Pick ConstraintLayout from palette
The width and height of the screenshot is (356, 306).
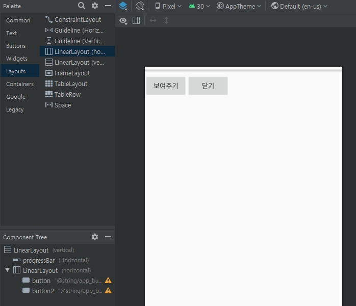point(77,20)
